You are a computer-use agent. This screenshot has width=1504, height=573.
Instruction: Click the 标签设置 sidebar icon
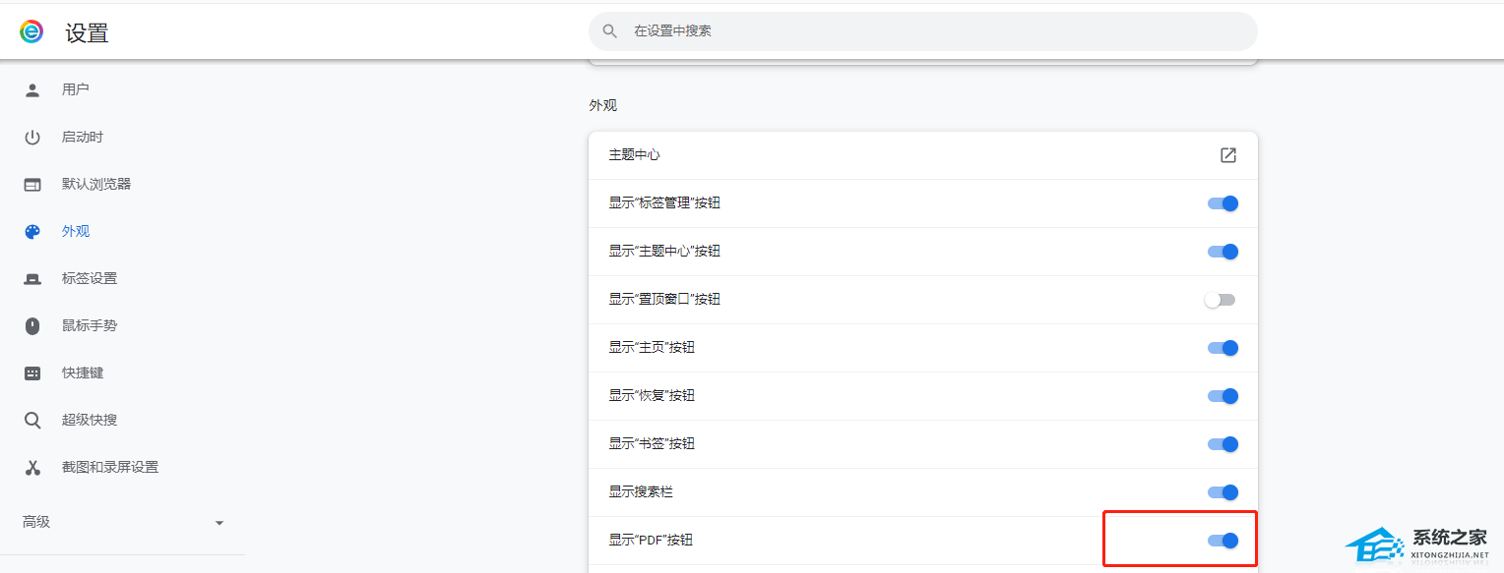32,278
